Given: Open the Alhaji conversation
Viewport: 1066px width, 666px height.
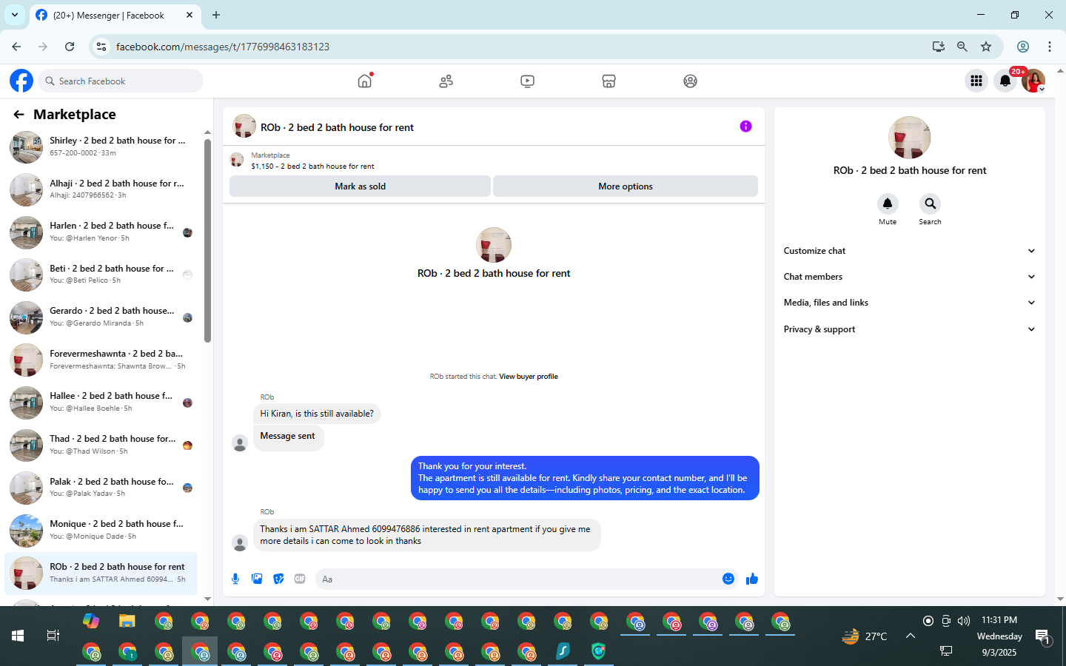Looking at the screenshot, I should tap(101, 189).
